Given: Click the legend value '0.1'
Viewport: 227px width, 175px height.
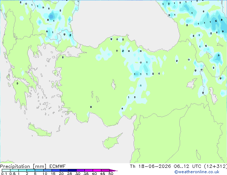Looking at the screenshot, I should tap(4, 174).
